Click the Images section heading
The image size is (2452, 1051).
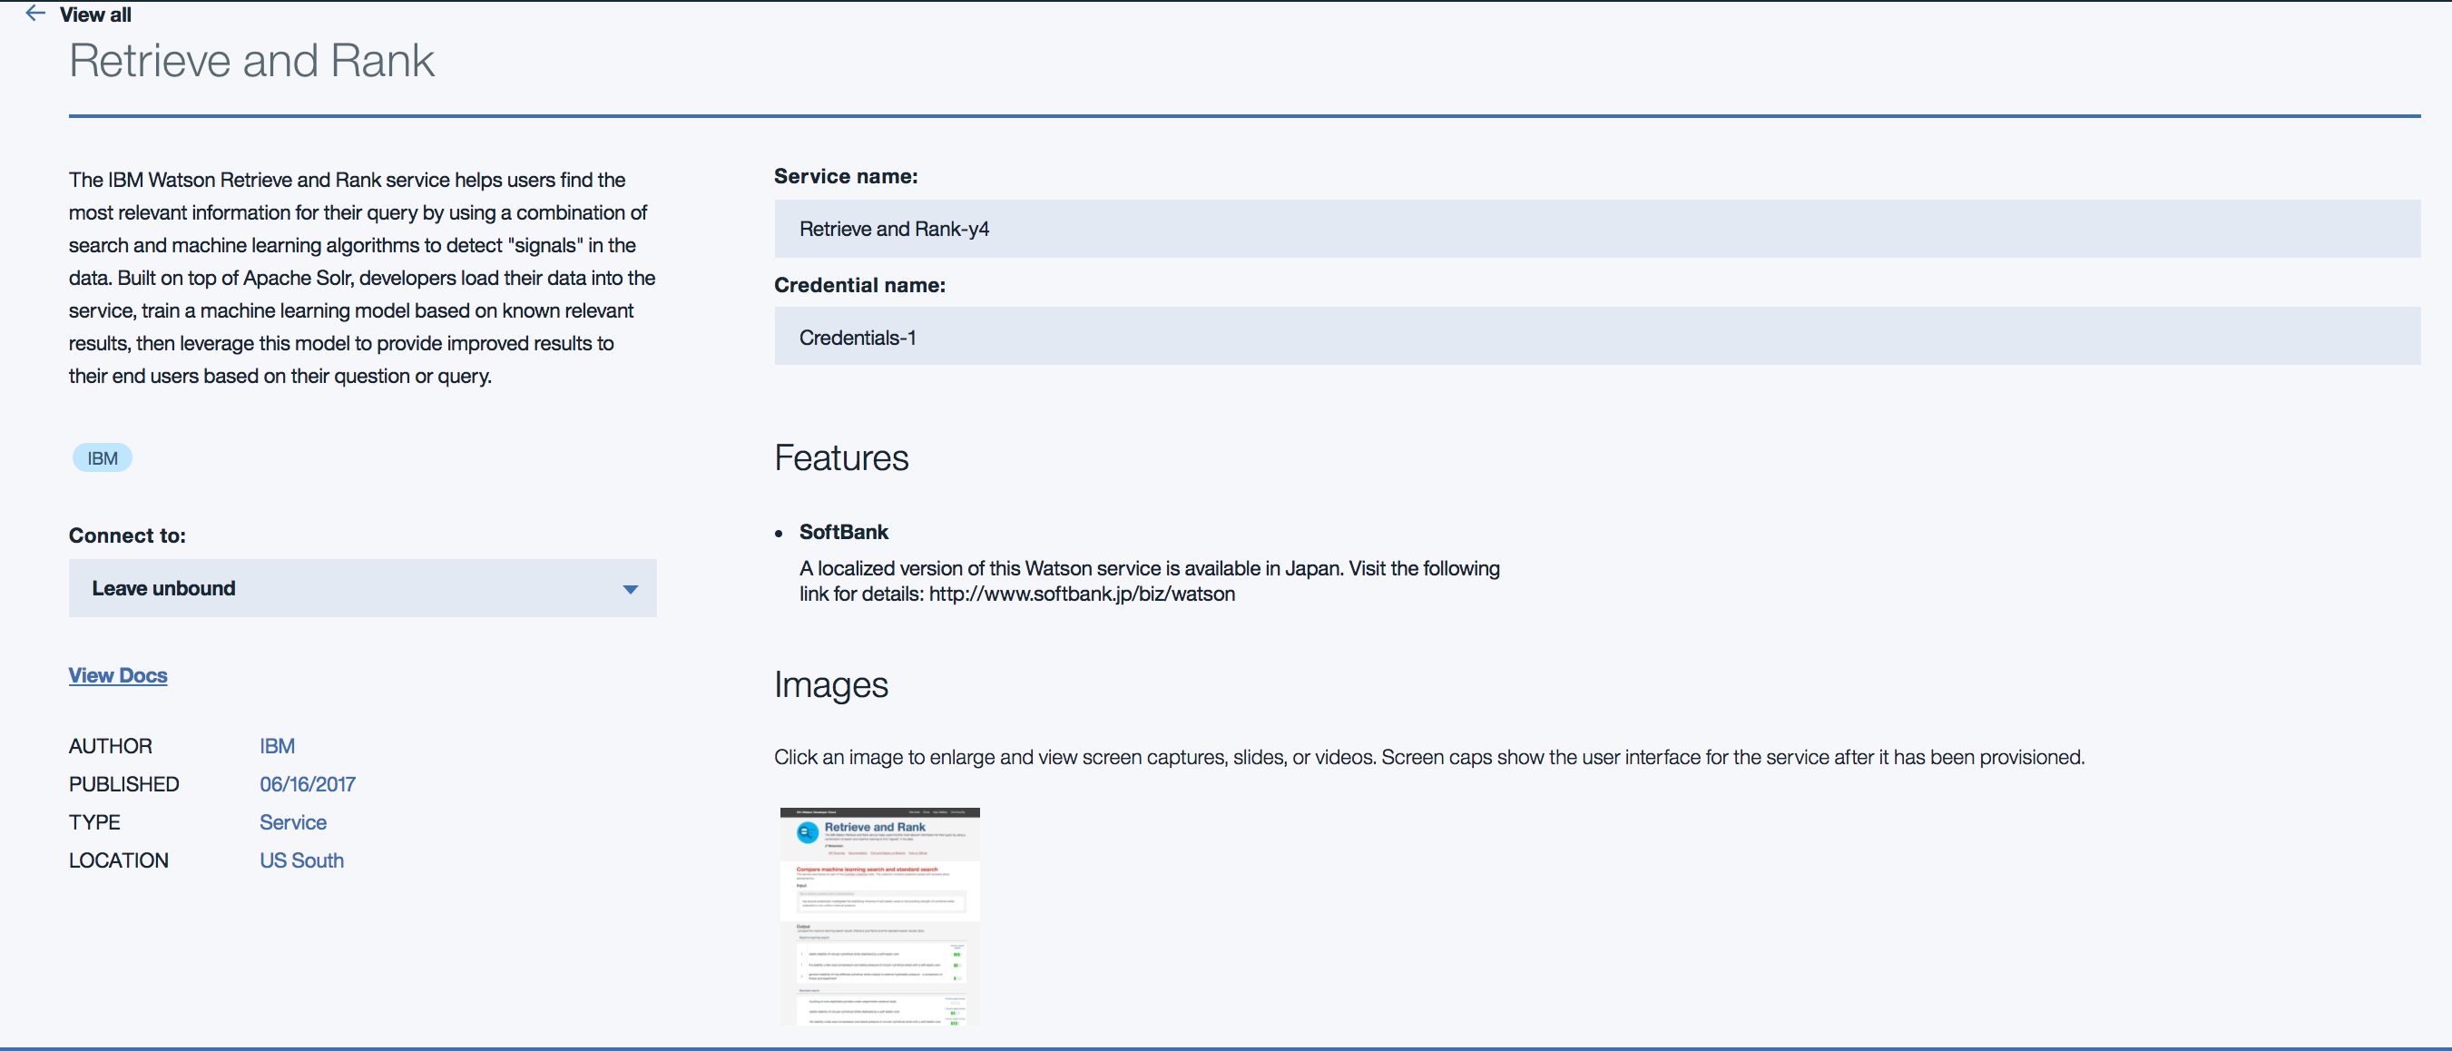(x=830, y=684)
